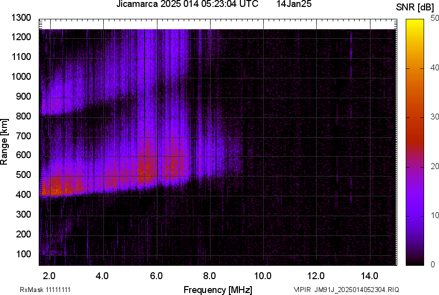Click the 'Frequency [MHz]' axis label
The image size is (439, 295).
point(218,290)
